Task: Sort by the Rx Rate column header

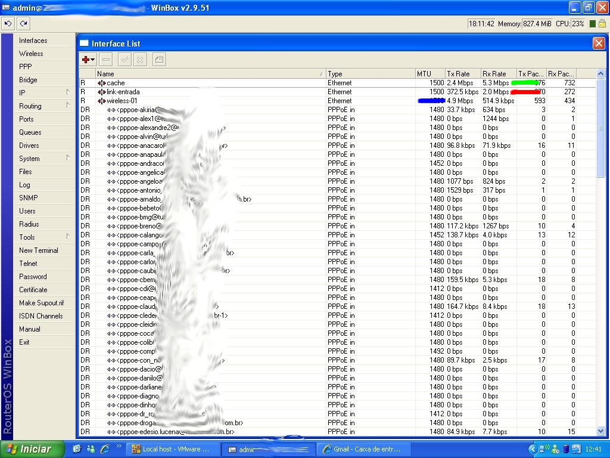Action: (499, 73)
